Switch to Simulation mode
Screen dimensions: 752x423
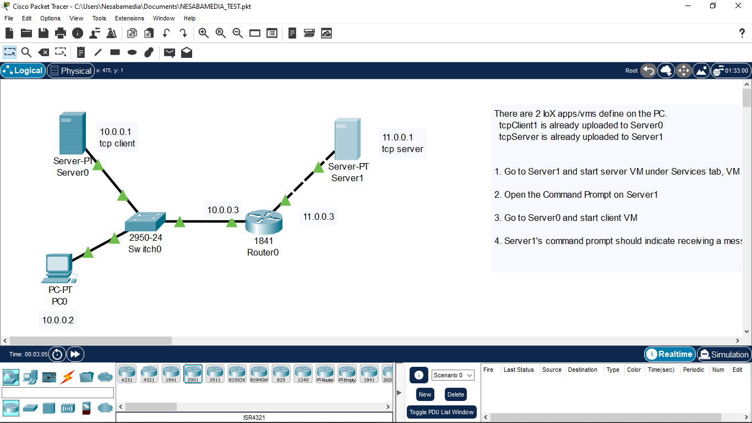pyautogui.click(x=724, y=354)
